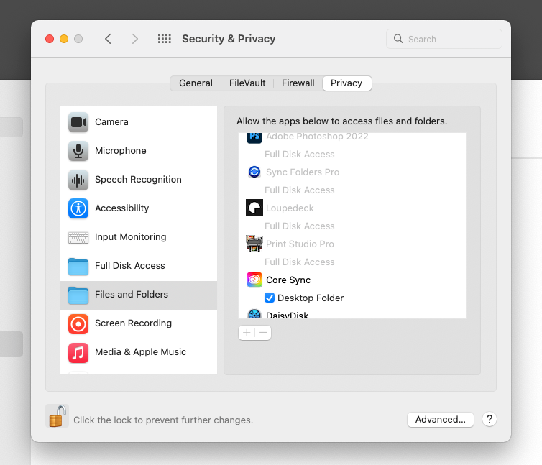542x465 pixels.
Task: Open the FileVault tab
Action: coord(247,83)
